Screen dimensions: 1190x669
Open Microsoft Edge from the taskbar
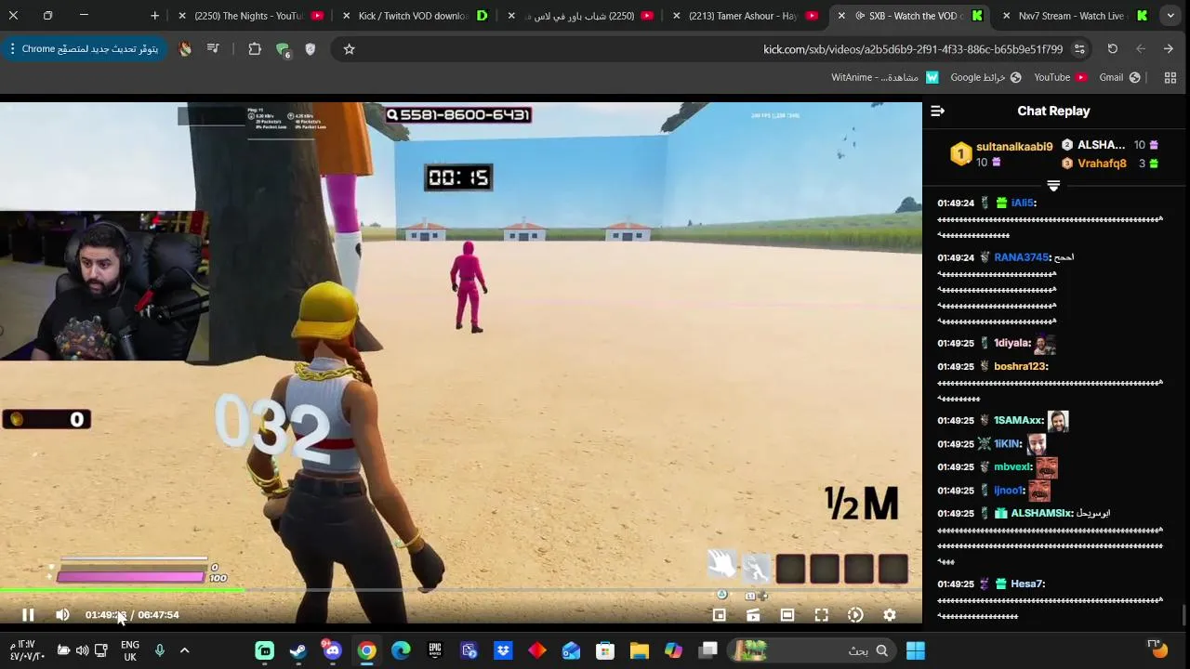tap(401, 650)
